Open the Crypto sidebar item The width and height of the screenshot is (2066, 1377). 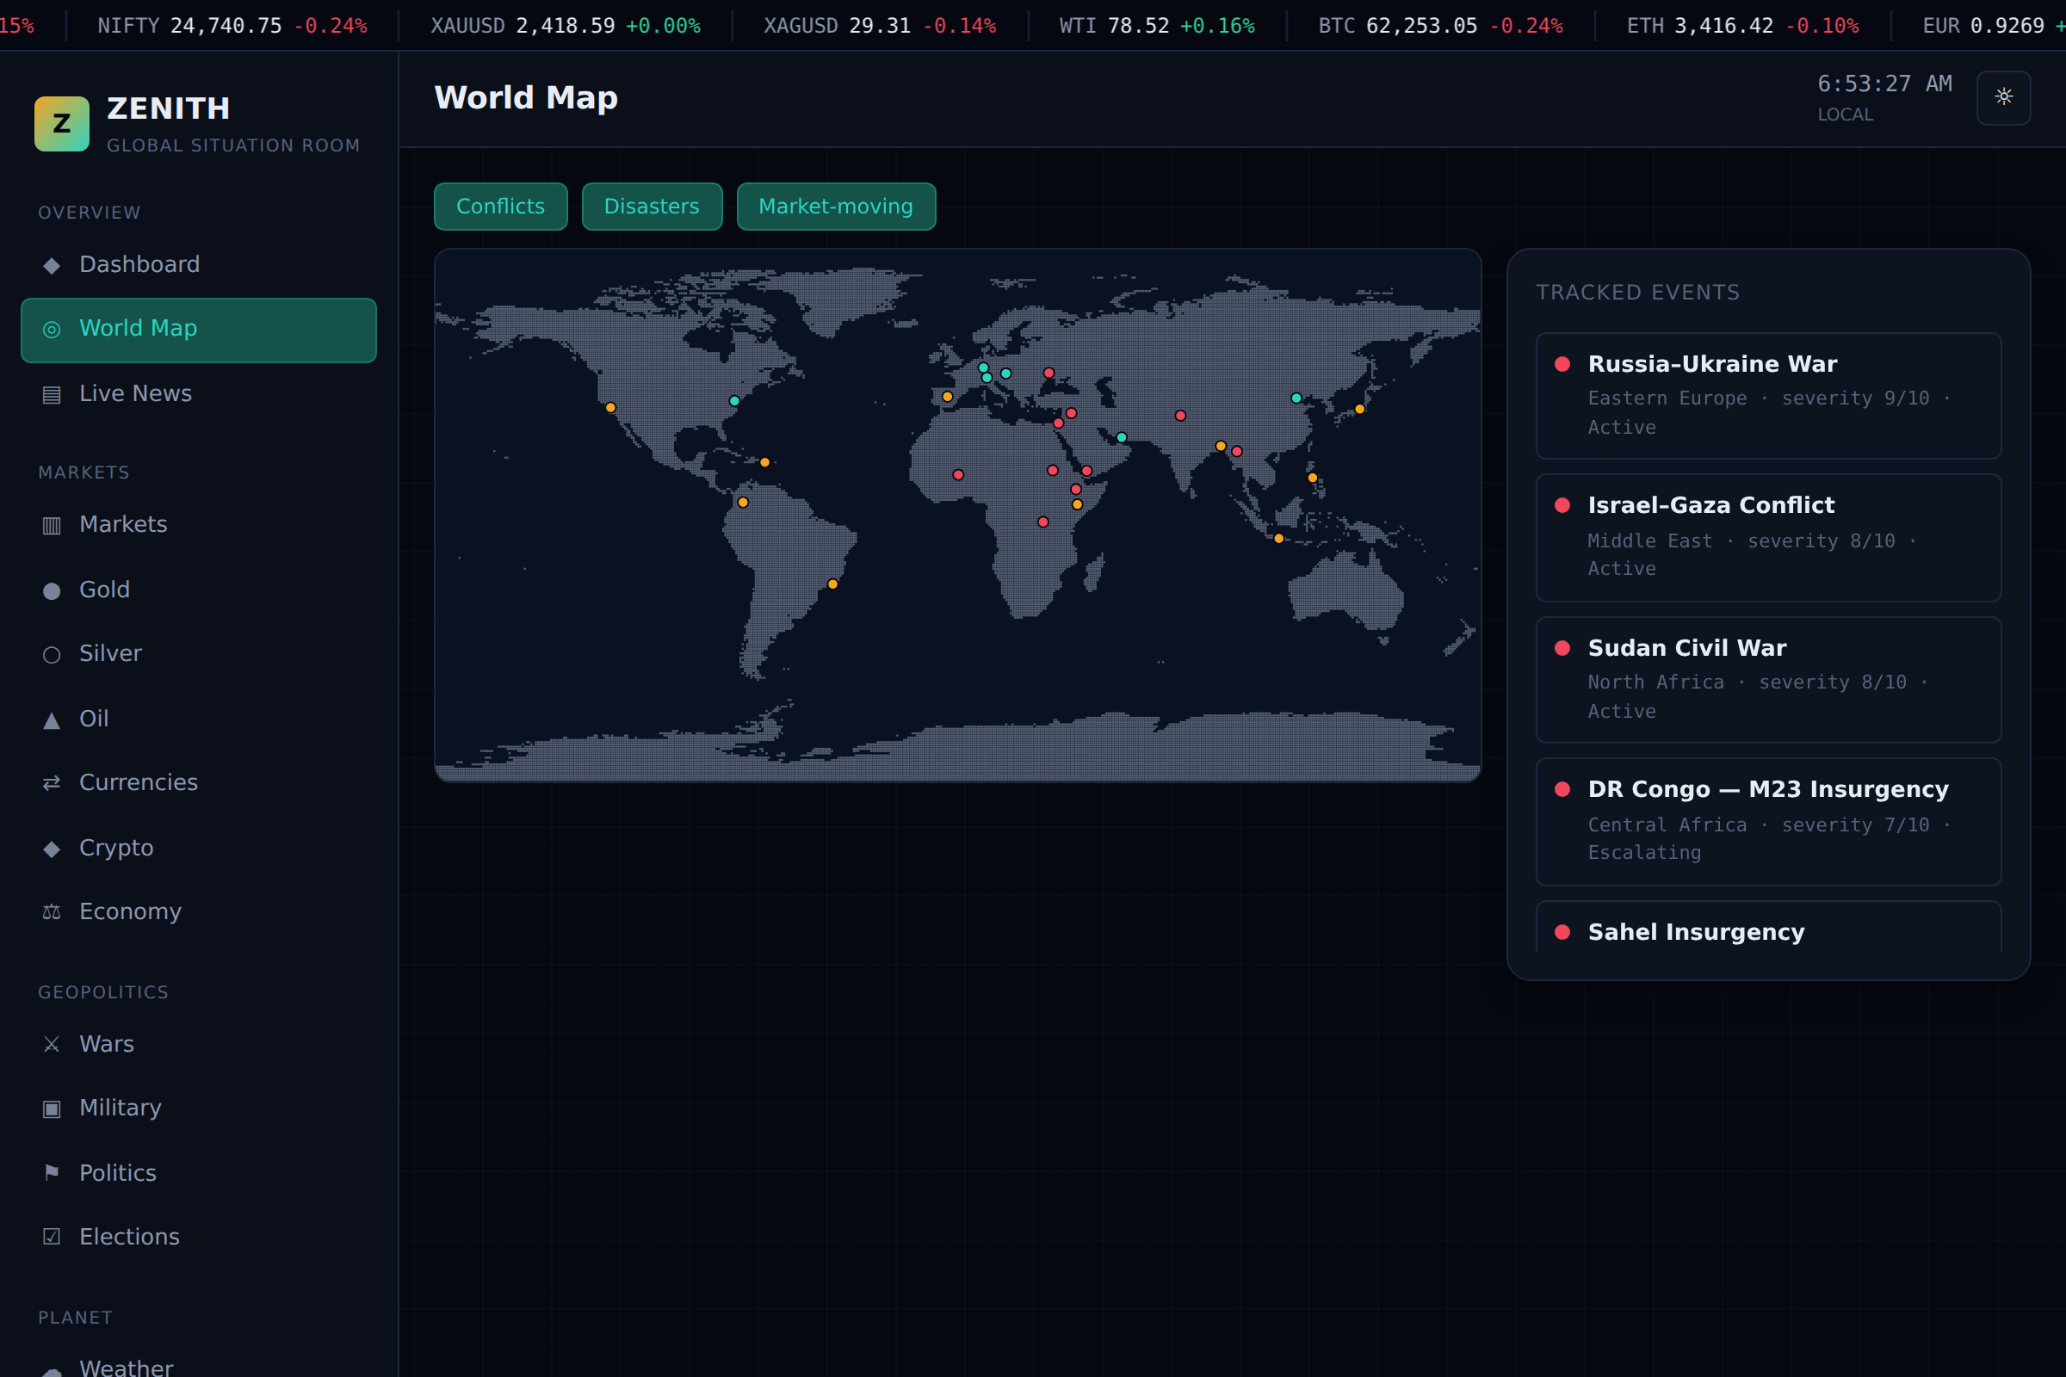[x=199, y=849]
